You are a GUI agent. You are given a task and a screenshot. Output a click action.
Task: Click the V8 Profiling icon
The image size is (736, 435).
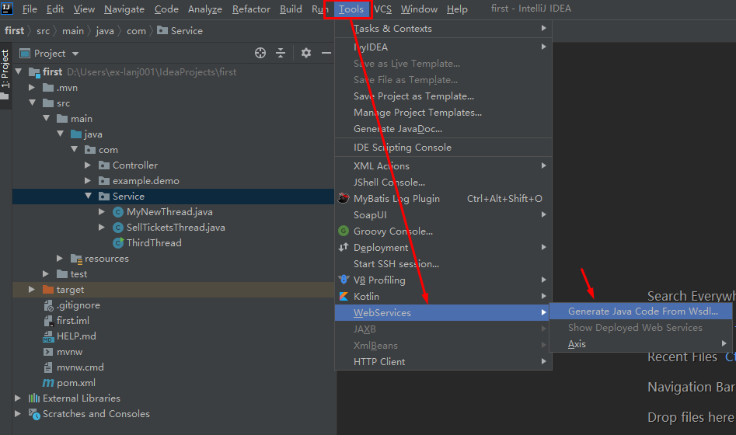coord(344,280)
